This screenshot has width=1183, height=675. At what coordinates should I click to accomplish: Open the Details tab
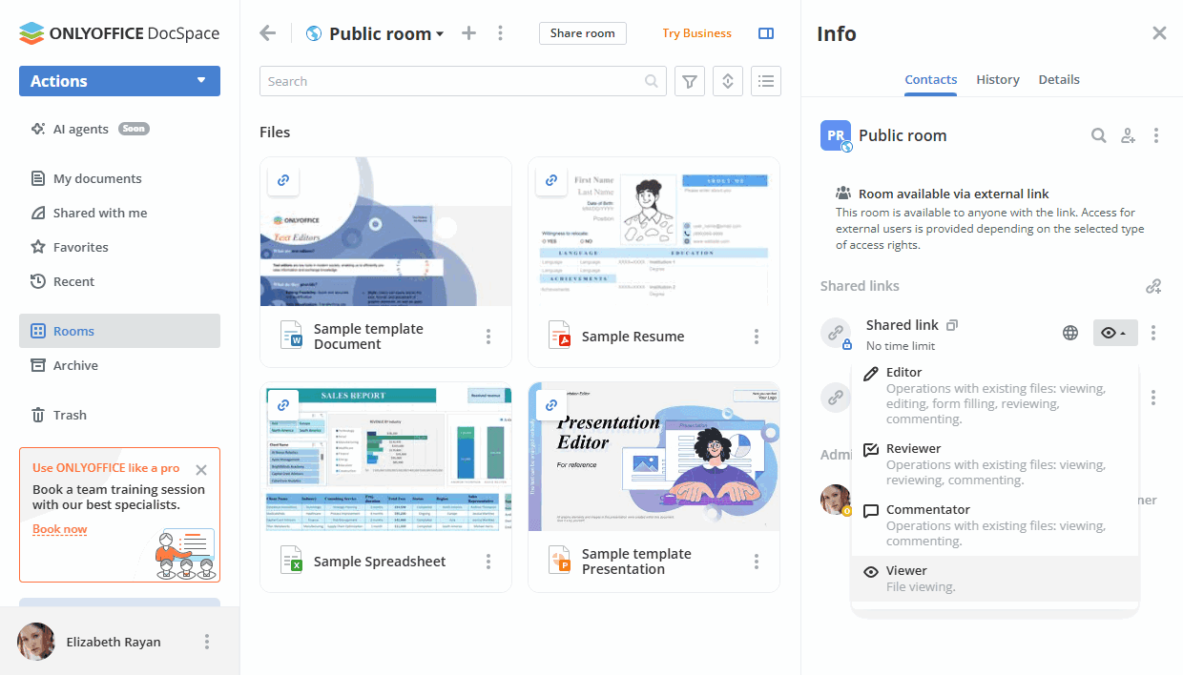pos(1059,80)
